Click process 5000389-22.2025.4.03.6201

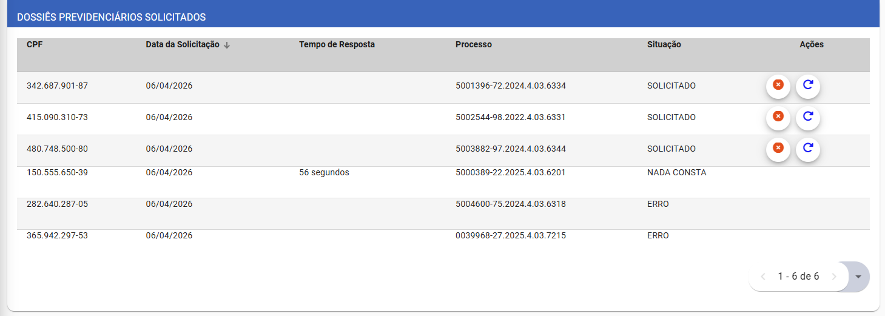(x=511, y=172)
